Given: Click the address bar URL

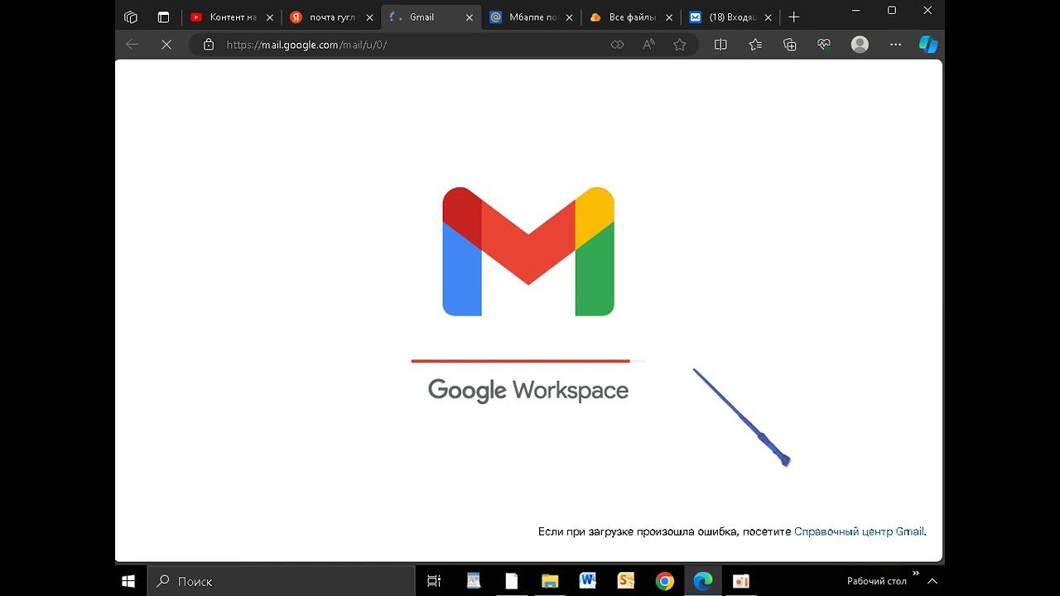Looking at the screenshot, I should coord(306,45).
